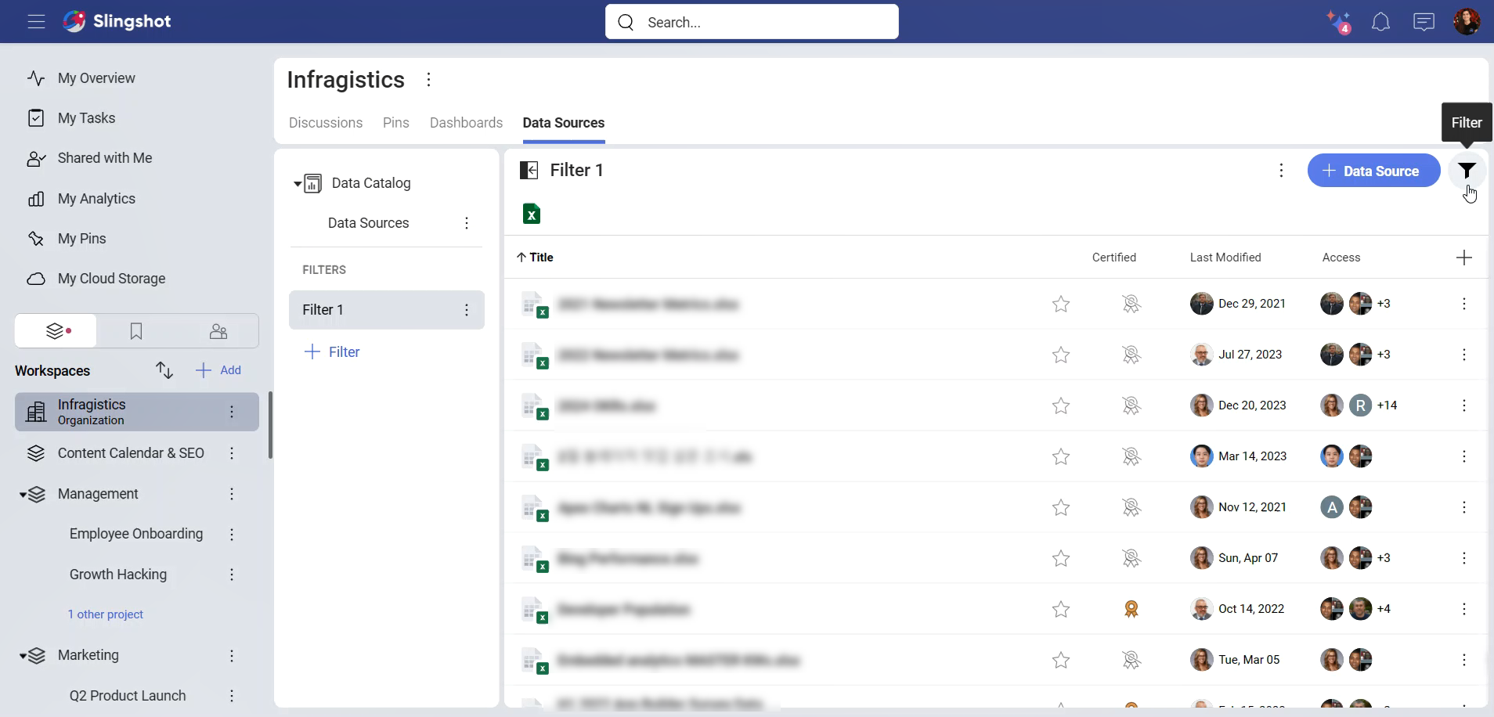Collapse the Data Catalog tree
The height and width of the screenshot is (717, 1494).
tap(298, 184)
